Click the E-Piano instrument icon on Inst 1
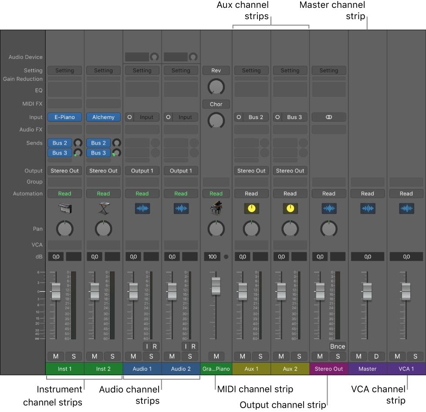Image resolution: width=426 pixels, height=412 pixels. click(64, 208)
